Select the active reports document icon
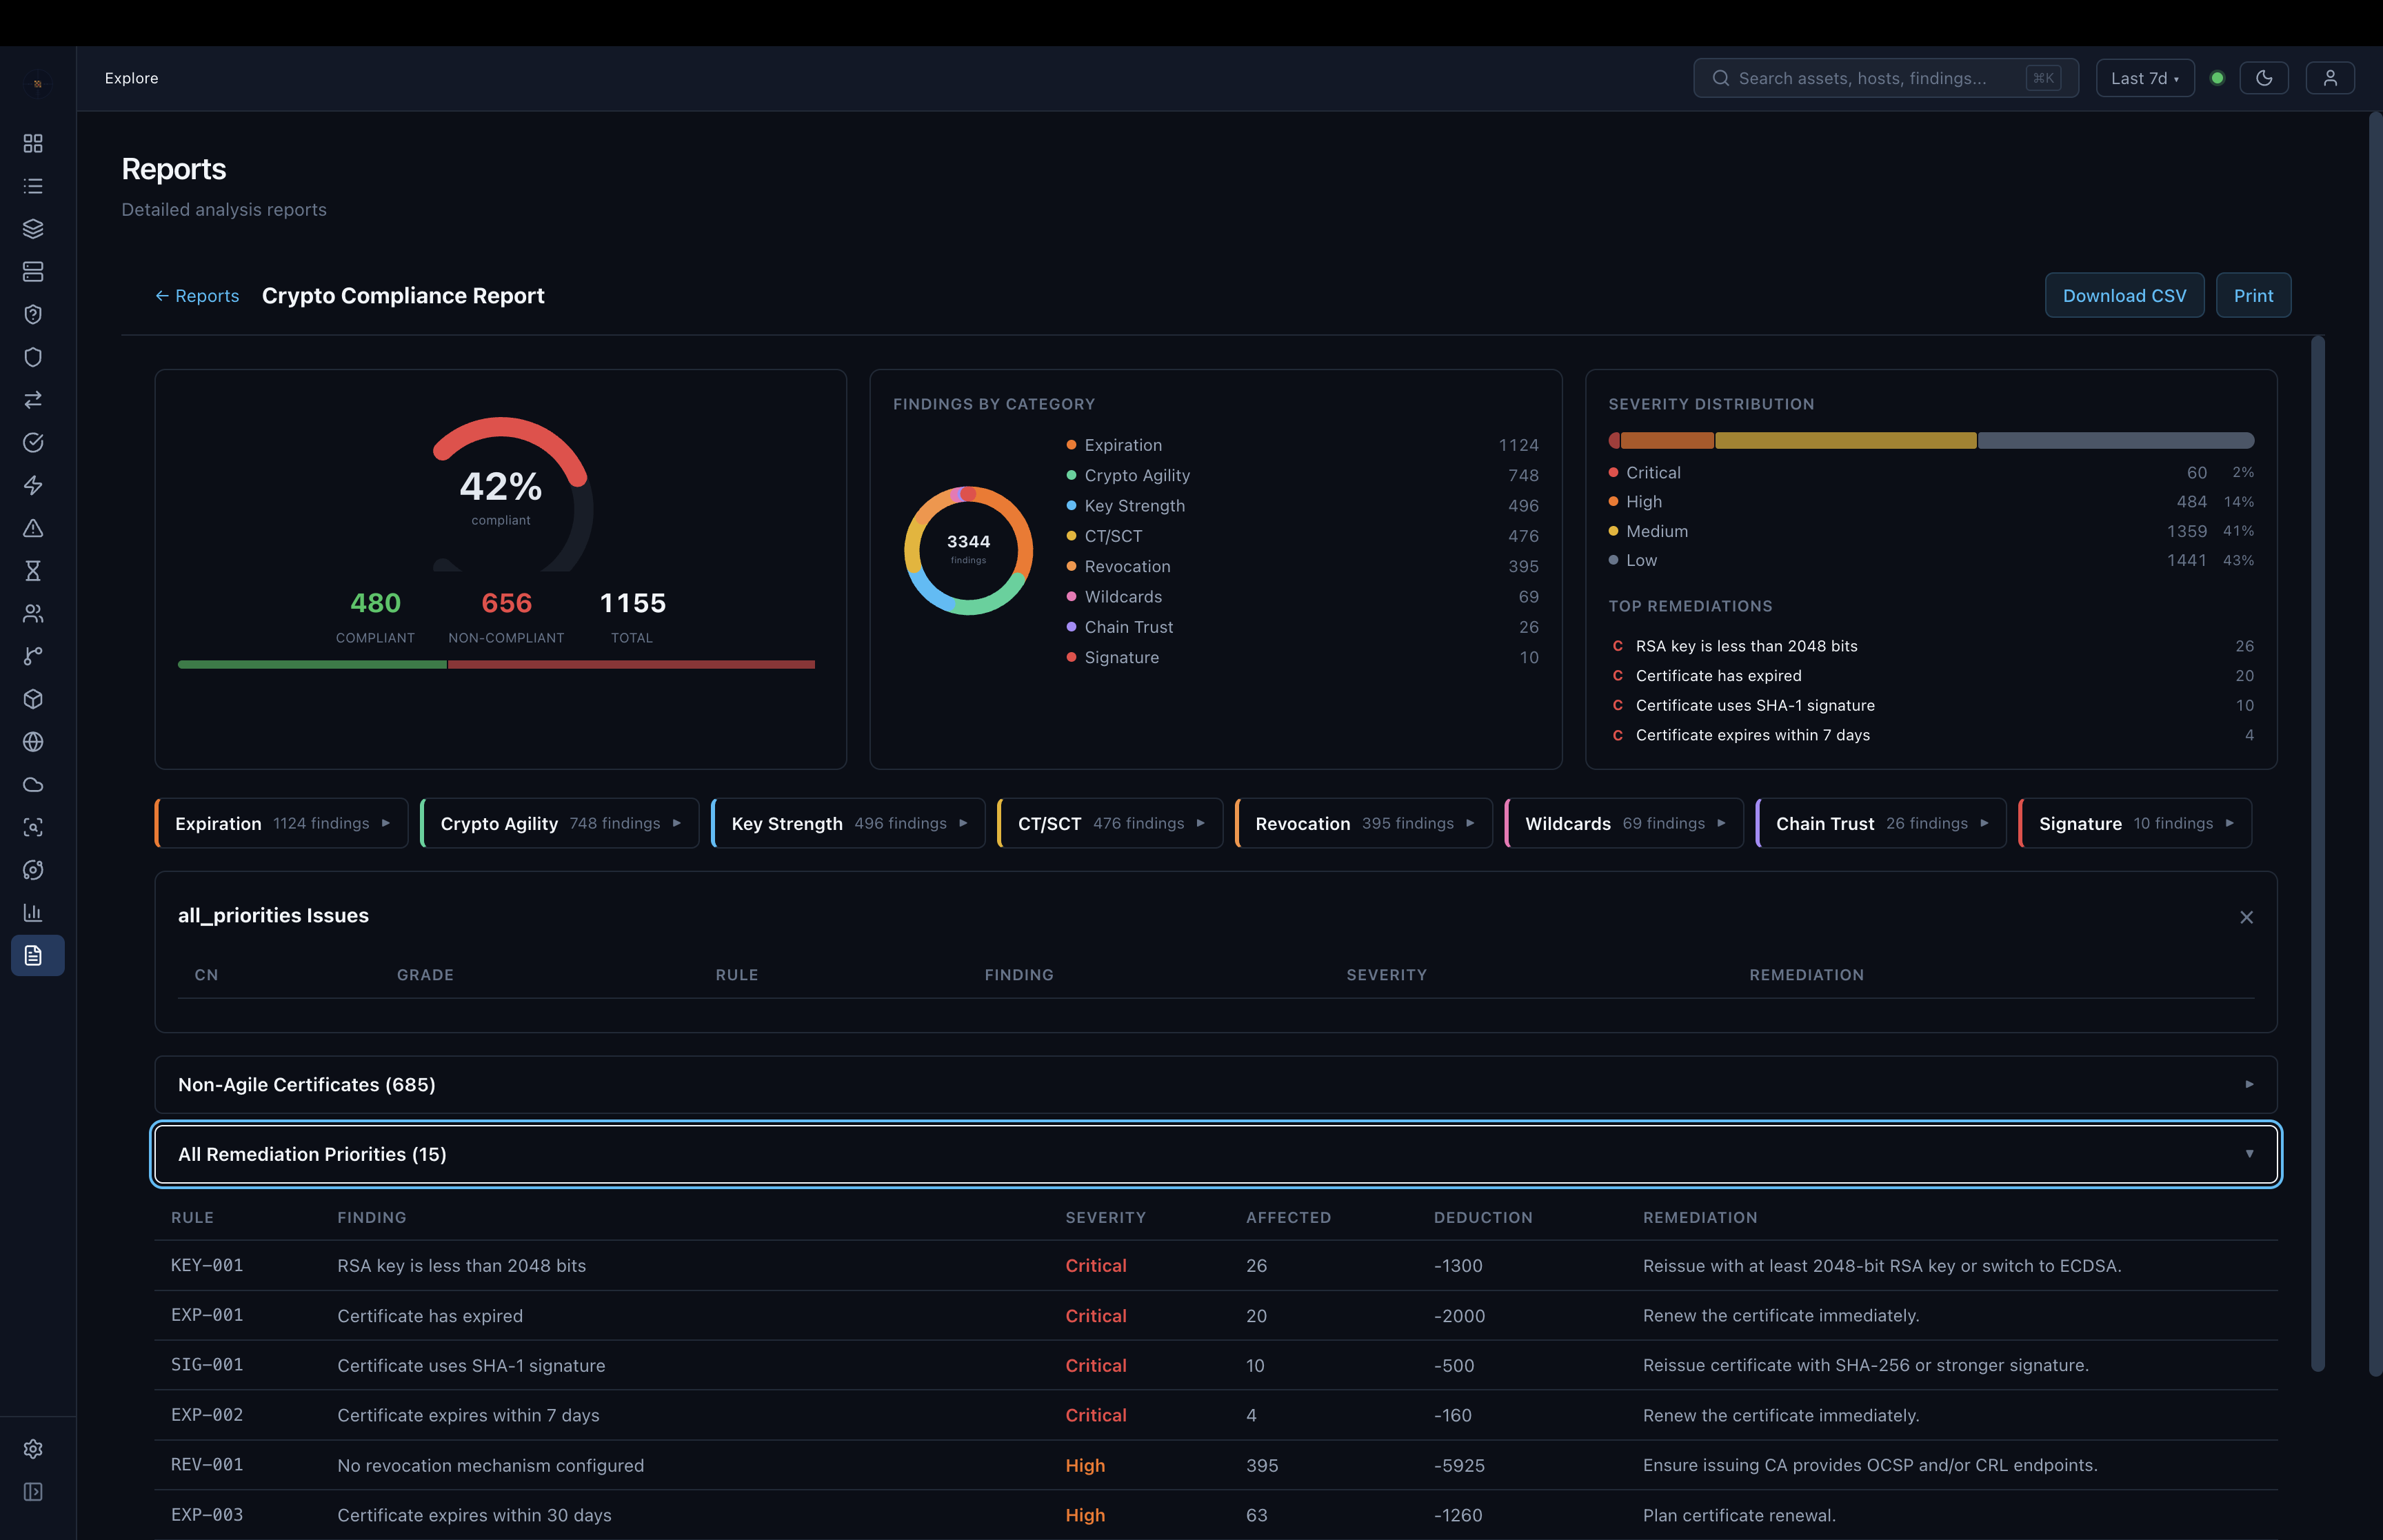 [37, 955]
